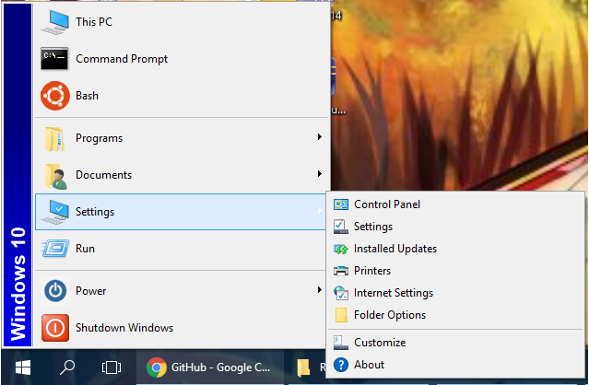Select Printers in the Settings submenu
The width and height of the screenshot is (589, 385).
point(455,271)
